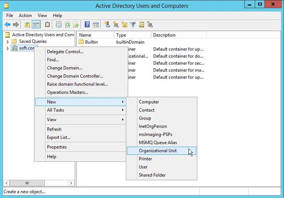The image size is (284, 198).
Task: Click the Create new user toolbar icon
Action: pyautogui.click(x=107, y=25)
